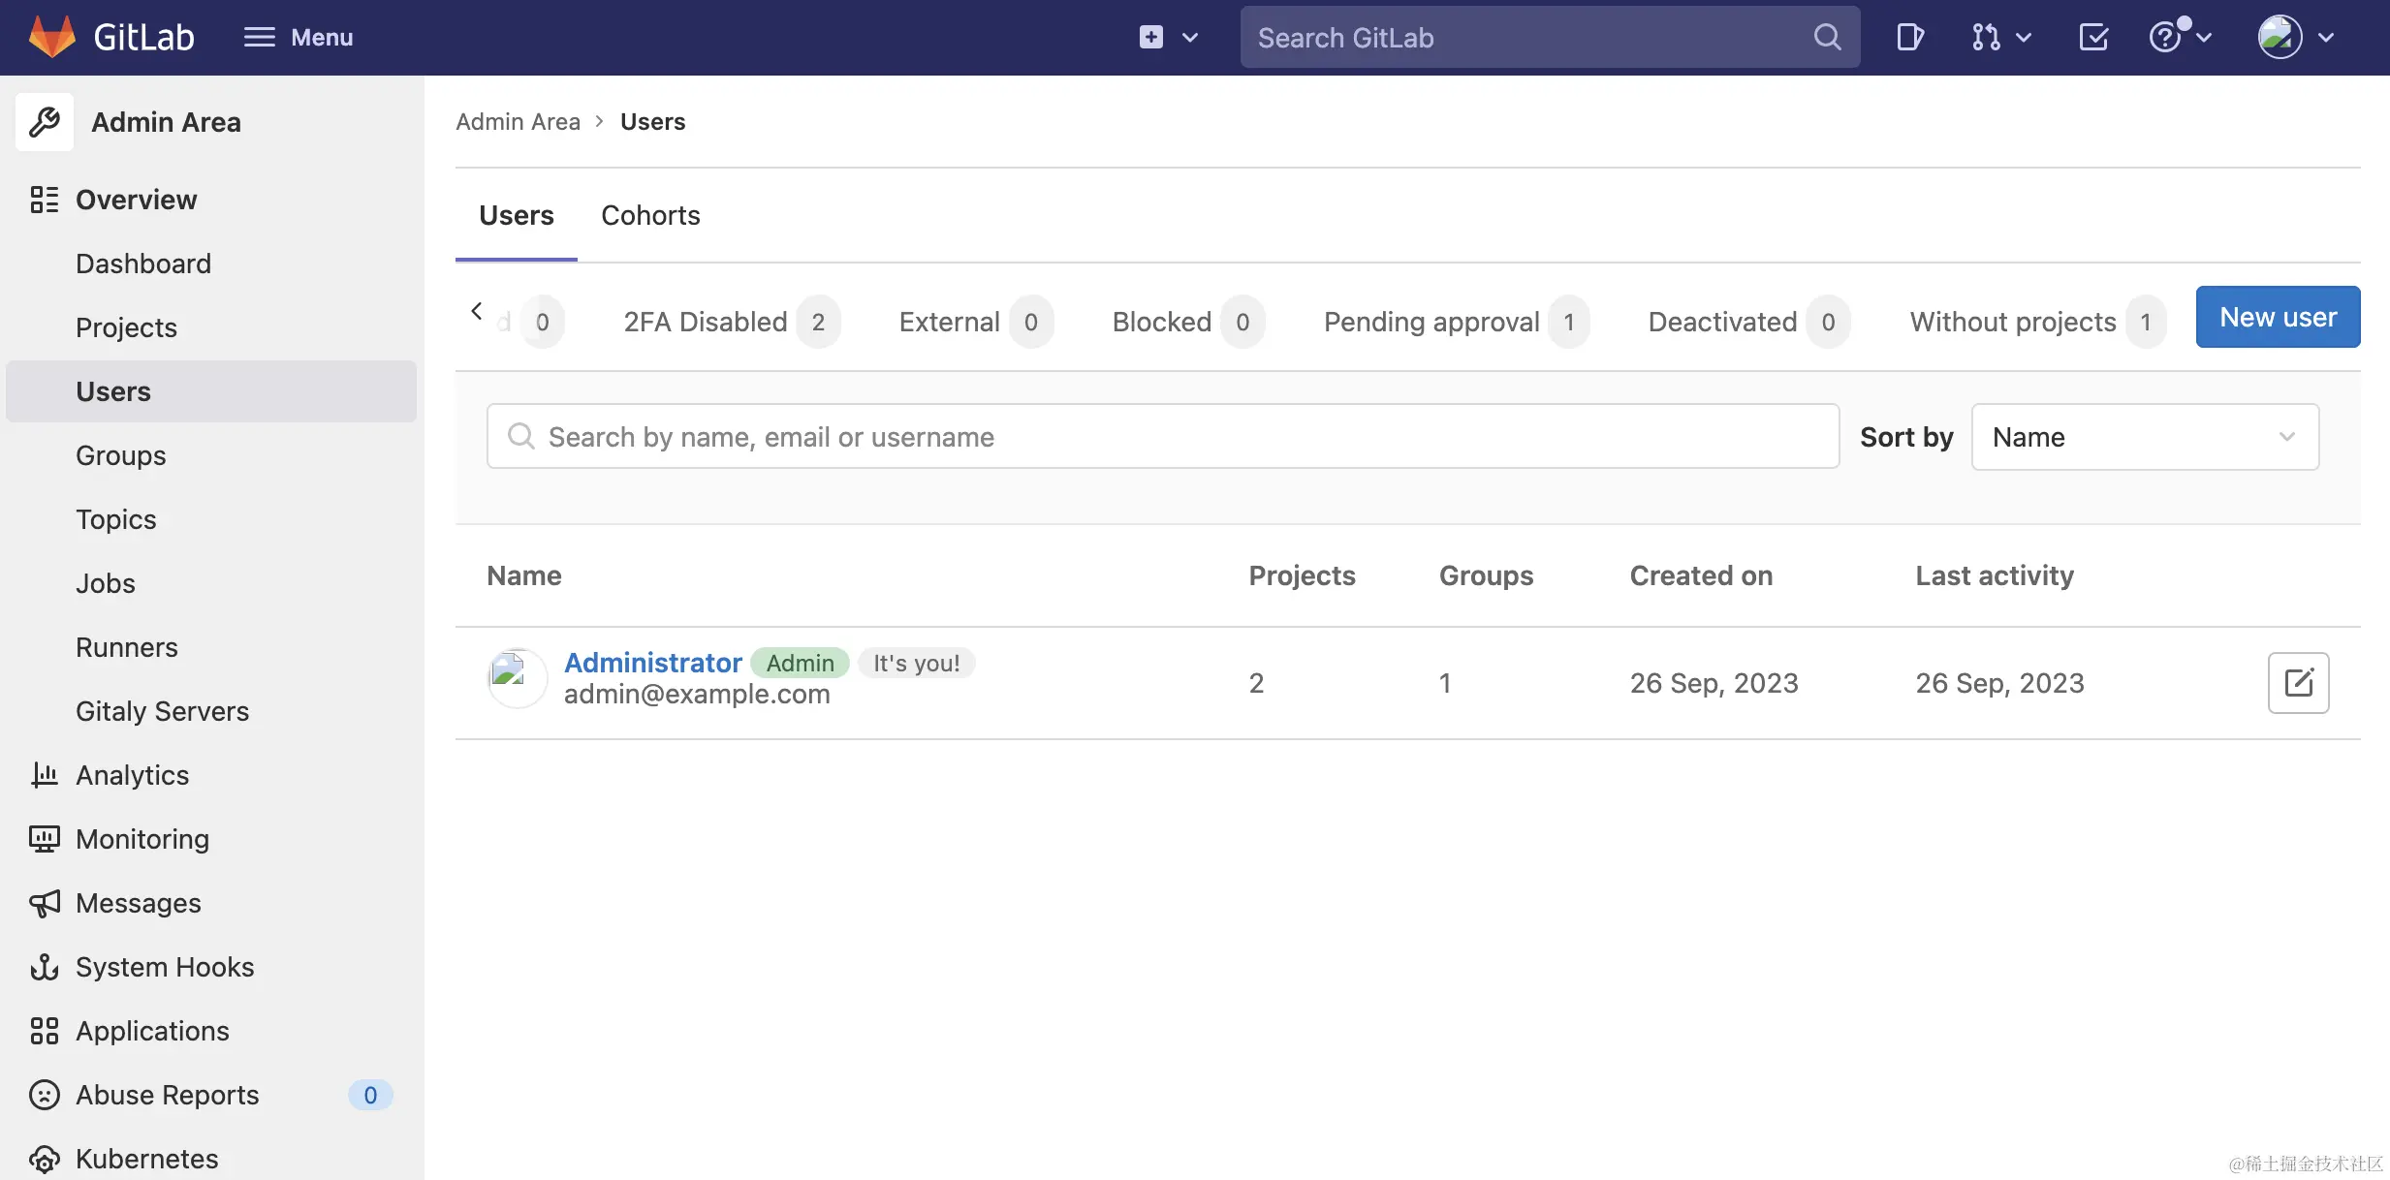Screen dimensions: 2390x1180
Task: Expand the create new plus dropdown
Action: 1168,38
